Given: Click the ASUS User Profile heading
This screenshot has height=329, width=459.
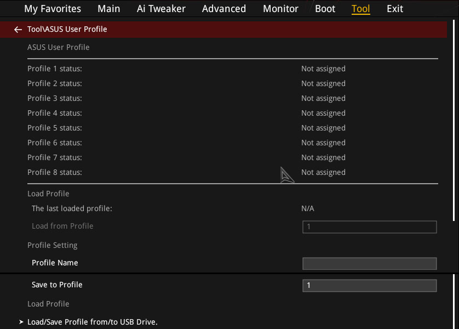Looking at the screenshot, I should (x=58, y=47).
